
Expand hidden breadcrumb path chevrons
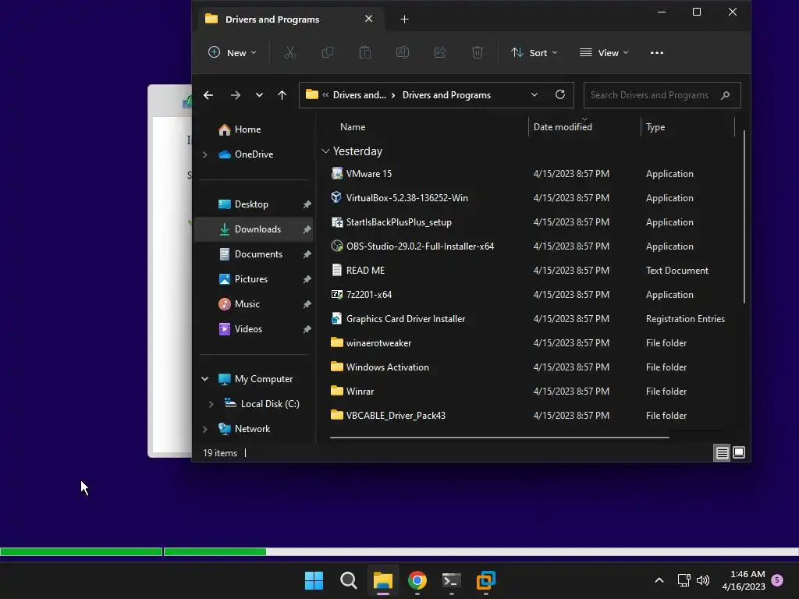(325, 94)
